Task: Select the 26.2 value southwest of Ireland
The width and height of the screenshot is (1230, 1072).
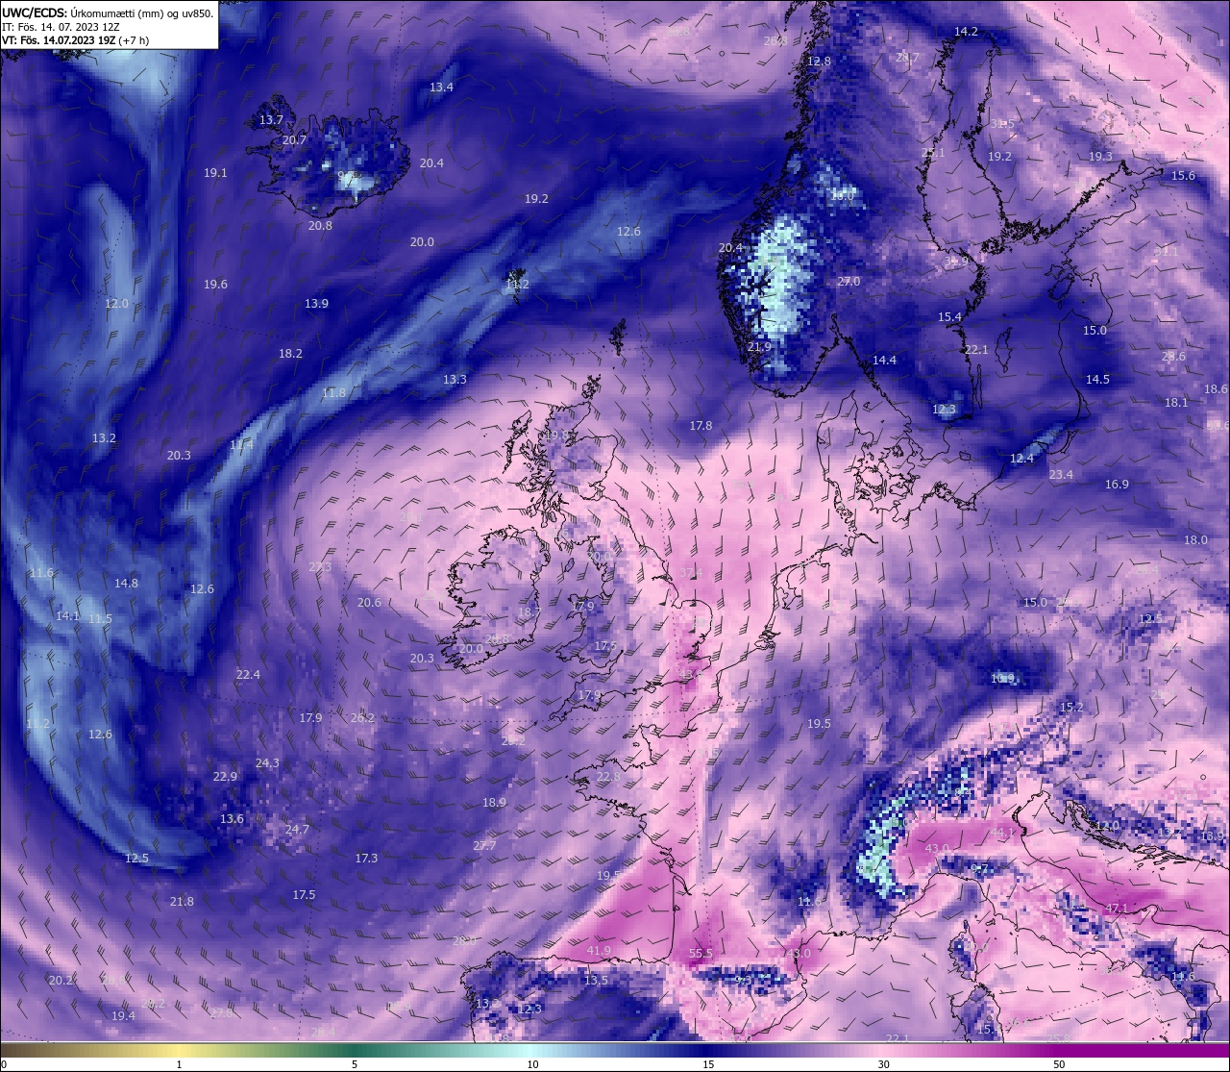Action: (x=362, y=718)
